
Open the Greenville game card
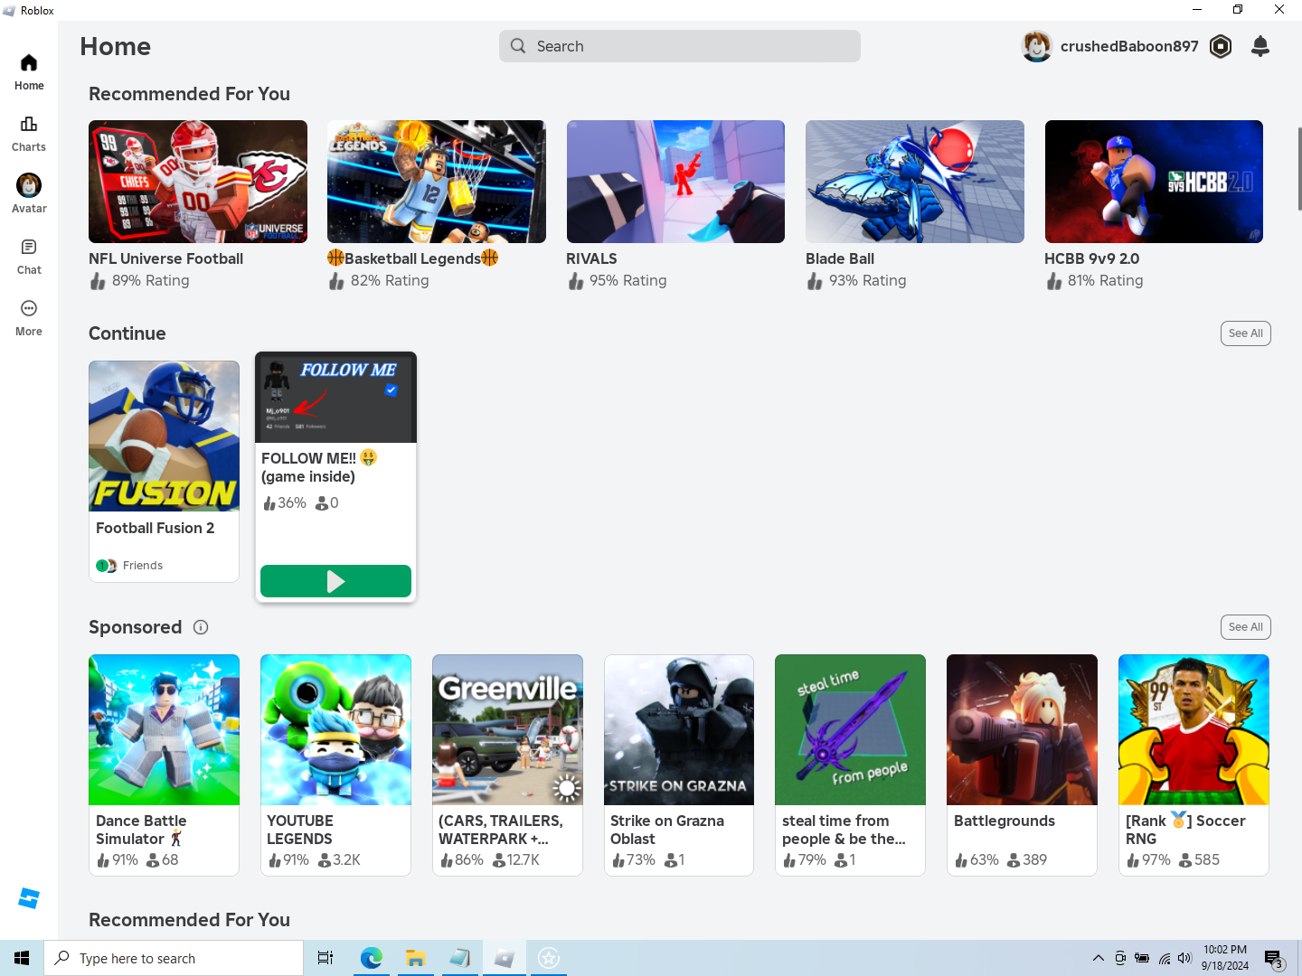click(507, 765)
